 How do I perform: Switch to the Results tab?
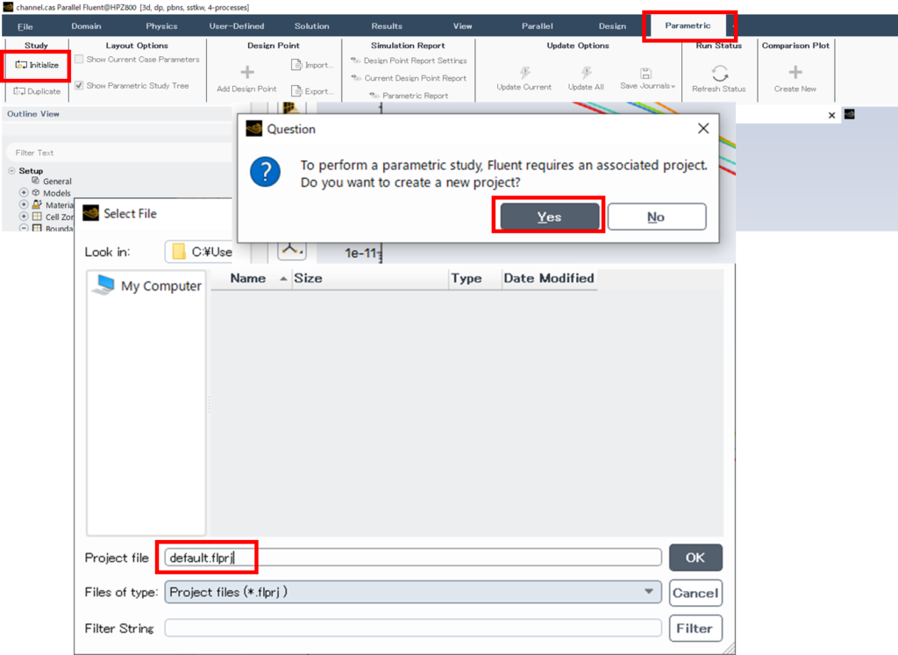pyautogui.click(x=387, y=26)
